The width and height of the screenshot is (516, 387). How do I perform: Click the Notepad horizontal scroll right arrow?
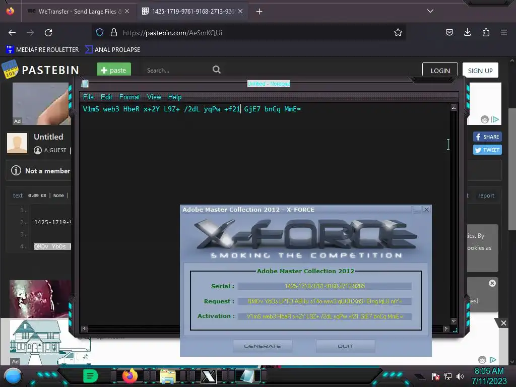pyautogui.click(x=446, y=329)
